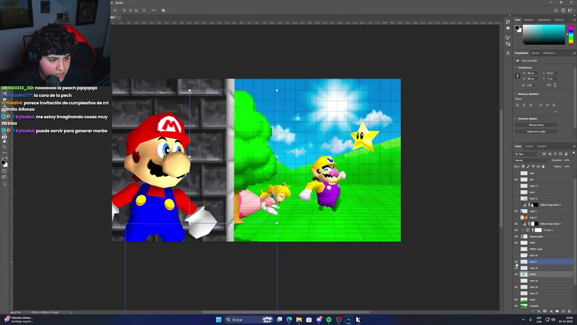Open the options bar settings gear
The height and width of the screenshot is (325, 577).
click(163, 10)
